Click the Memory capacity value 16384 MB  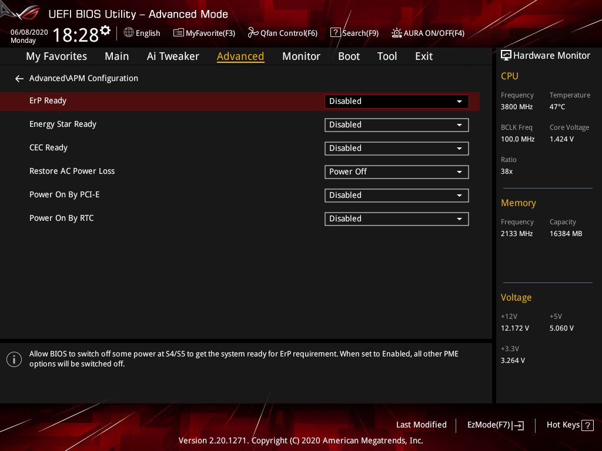(566, 234)
